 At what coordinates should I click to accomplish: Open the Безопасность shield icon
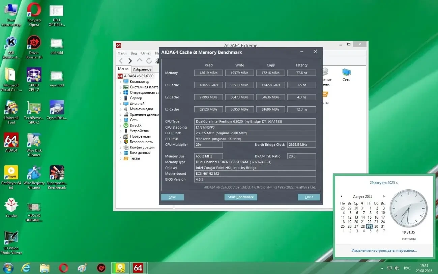125,142
